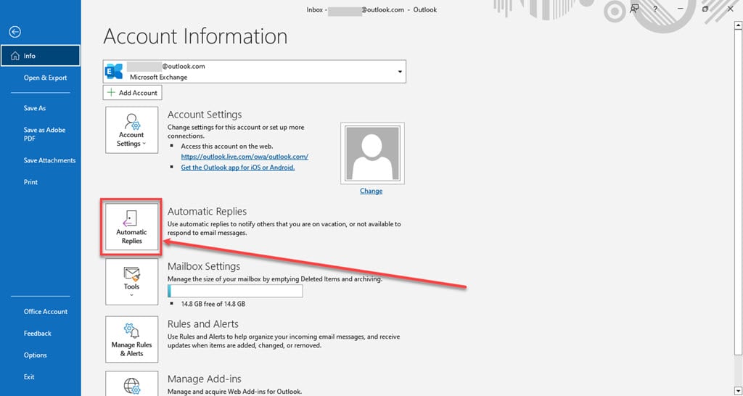Click the Account Settings heading text
Viewport: 743px width, 396px height.
205,115
